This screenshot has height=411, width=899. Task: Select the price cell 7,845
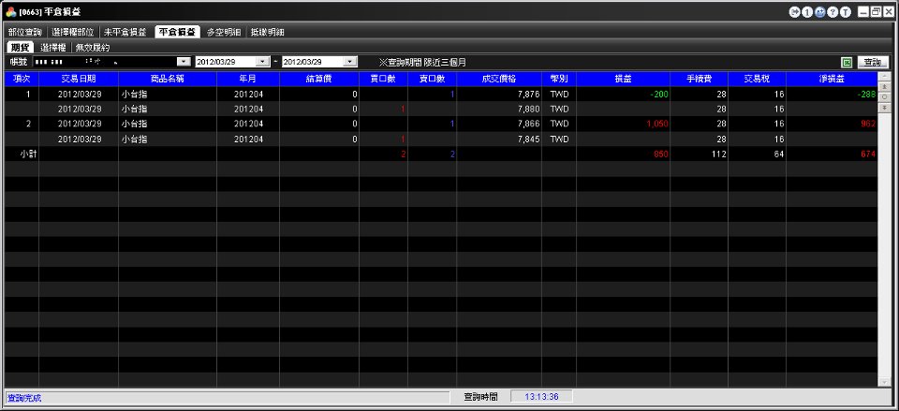(x=499, y=139)
